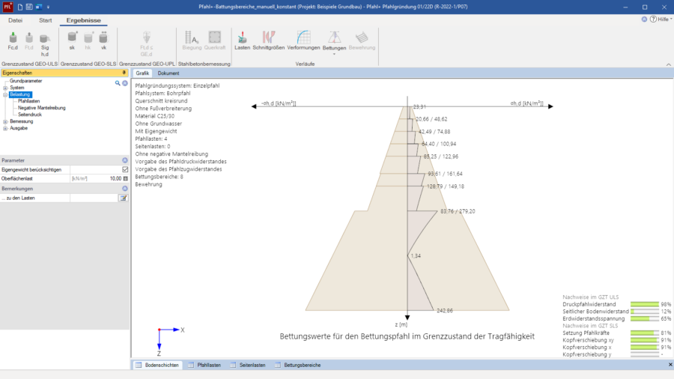Click the Druckpfahlwiderstand 98% utilization bar
674x379 pixels.
click(643, 305)
